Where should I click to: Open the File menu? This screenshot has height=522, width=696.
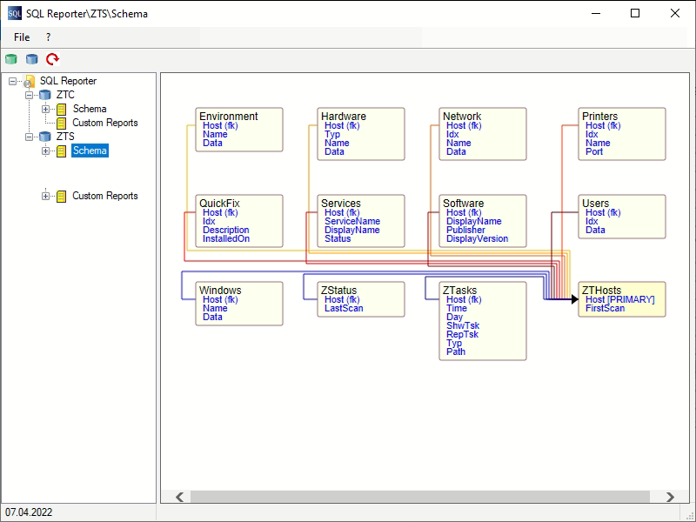(x=22, y=37)
